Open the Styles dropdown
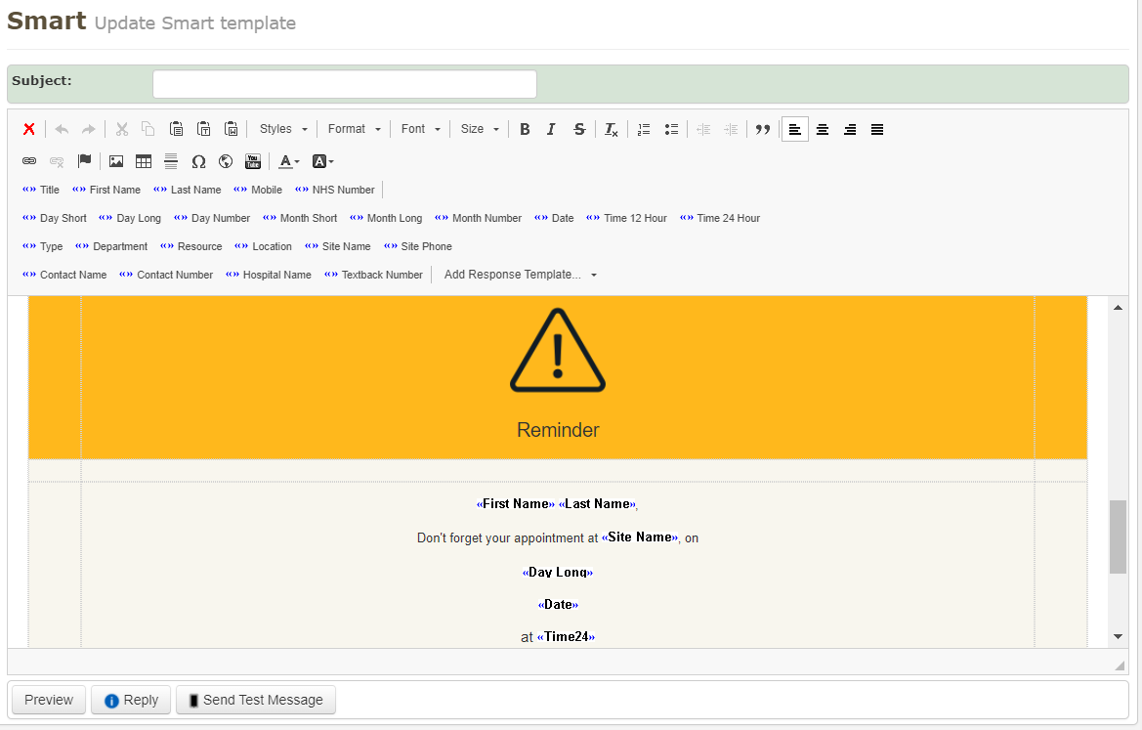This screenshot has width=1142, height=730. click(283, 129)
